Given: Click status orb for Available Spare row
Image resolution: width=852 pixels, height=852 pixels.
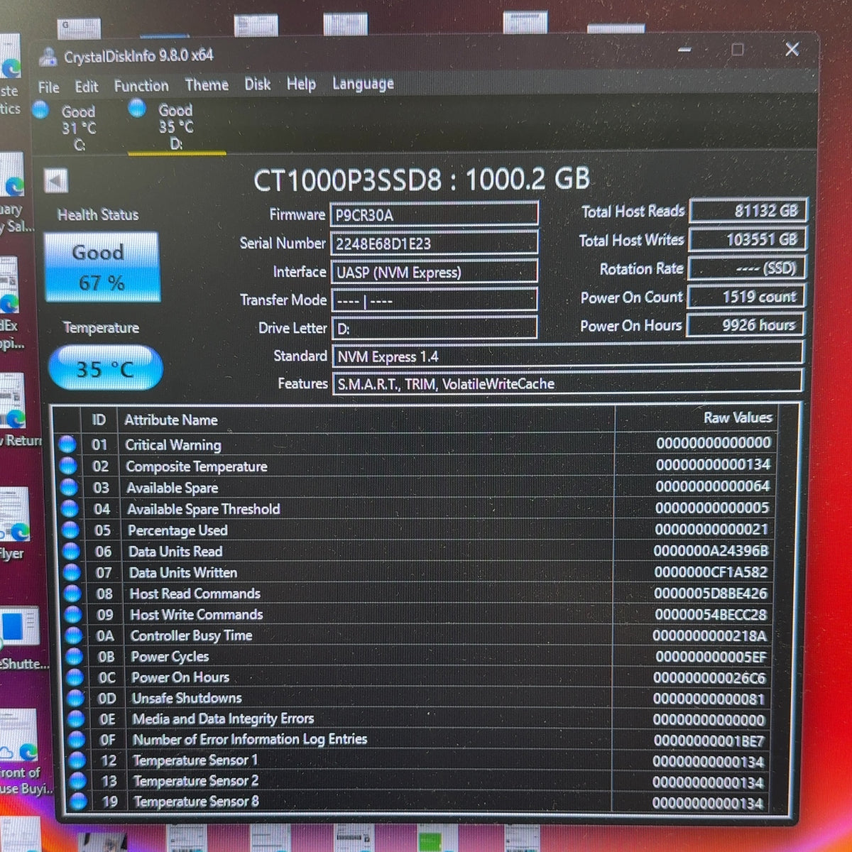Looking at the screenshot, I should coord(69,487).
